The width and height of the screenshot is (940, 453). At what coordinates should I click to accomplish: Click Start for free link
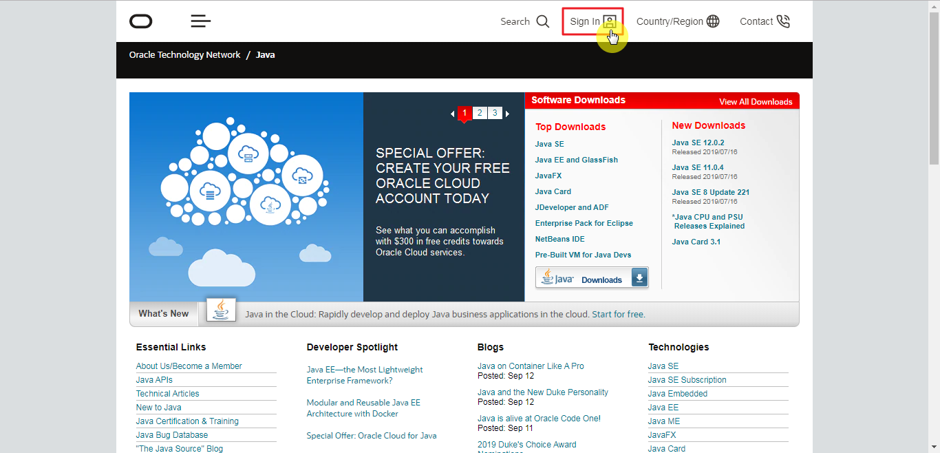[619, 314]
